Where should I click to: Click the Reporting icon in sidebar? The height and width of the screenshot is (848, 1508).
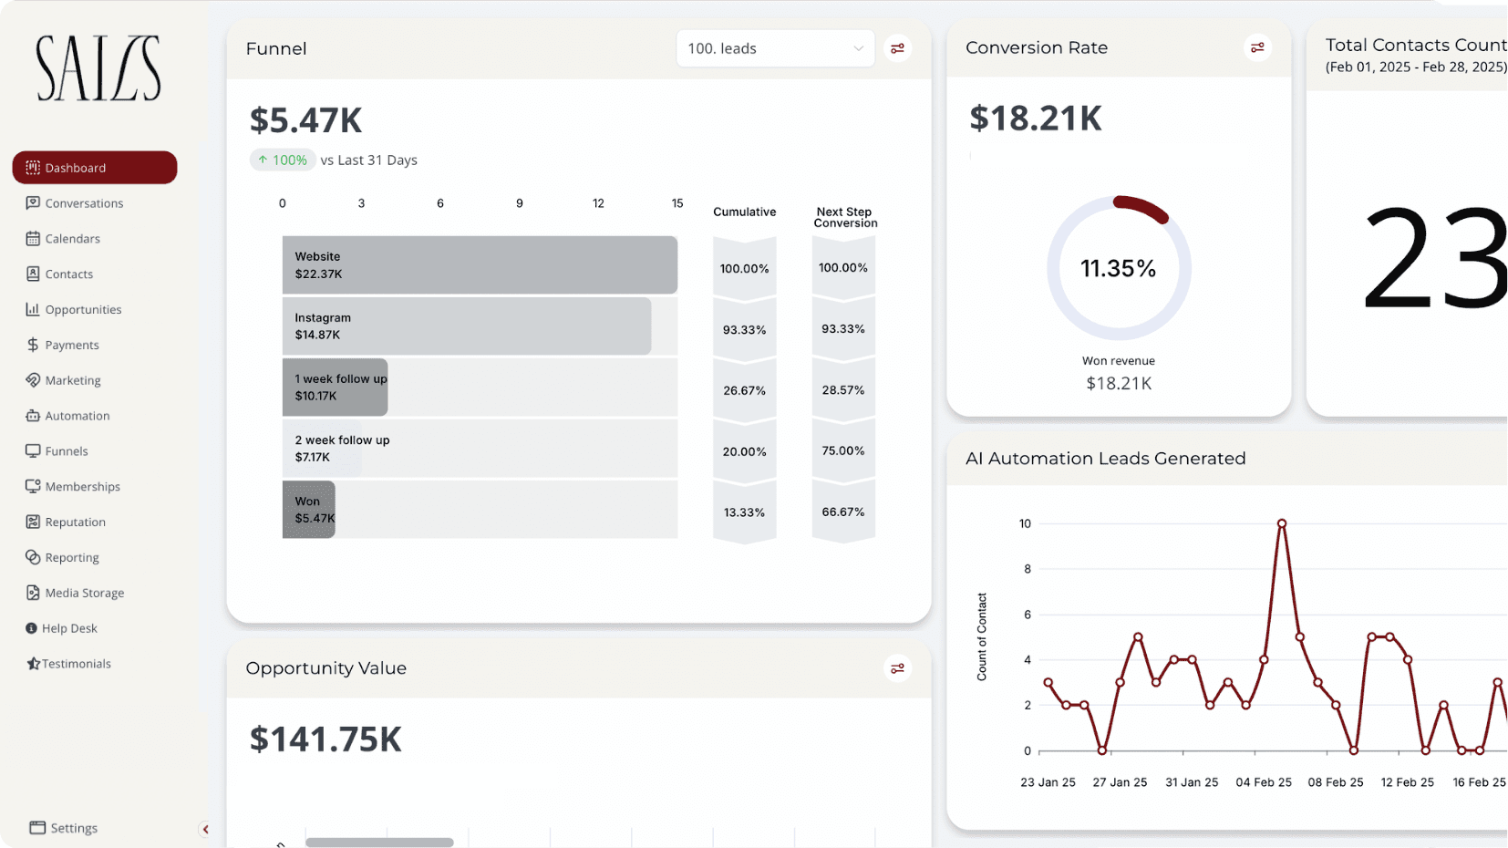click(x=33, y=557)
